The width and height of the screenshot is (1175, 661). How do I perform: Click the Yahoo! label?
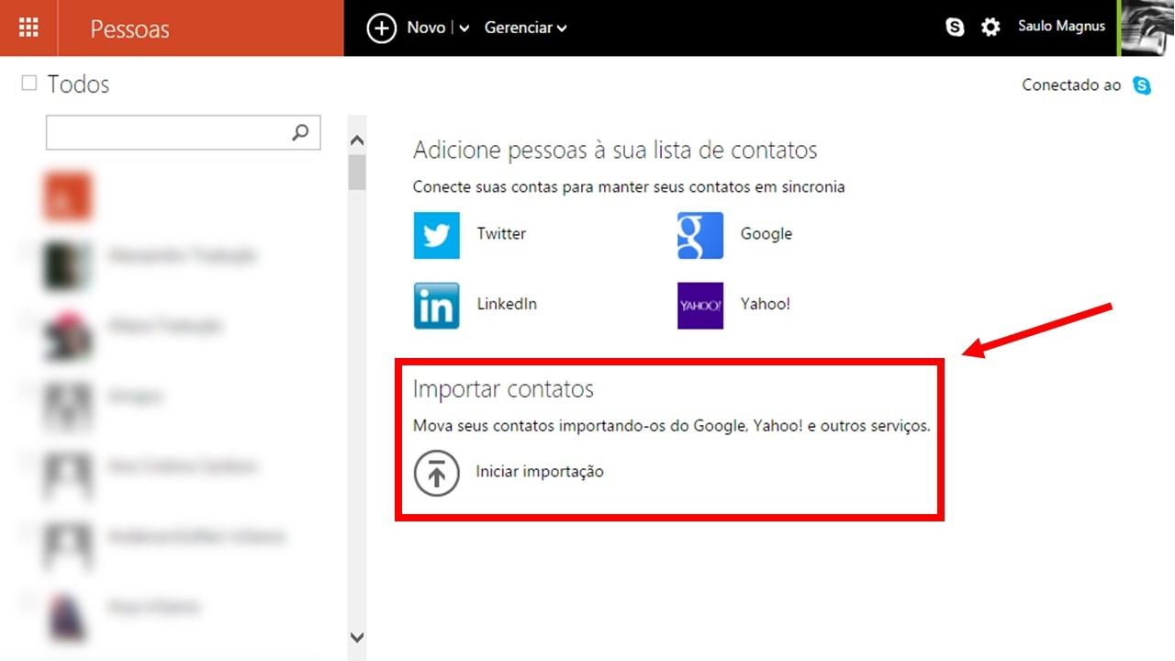pyautogui.click(x=766, y=304)
